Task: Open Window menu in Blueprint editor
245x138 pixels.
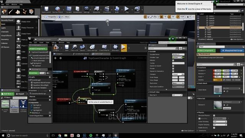Action: pos(61,43)
